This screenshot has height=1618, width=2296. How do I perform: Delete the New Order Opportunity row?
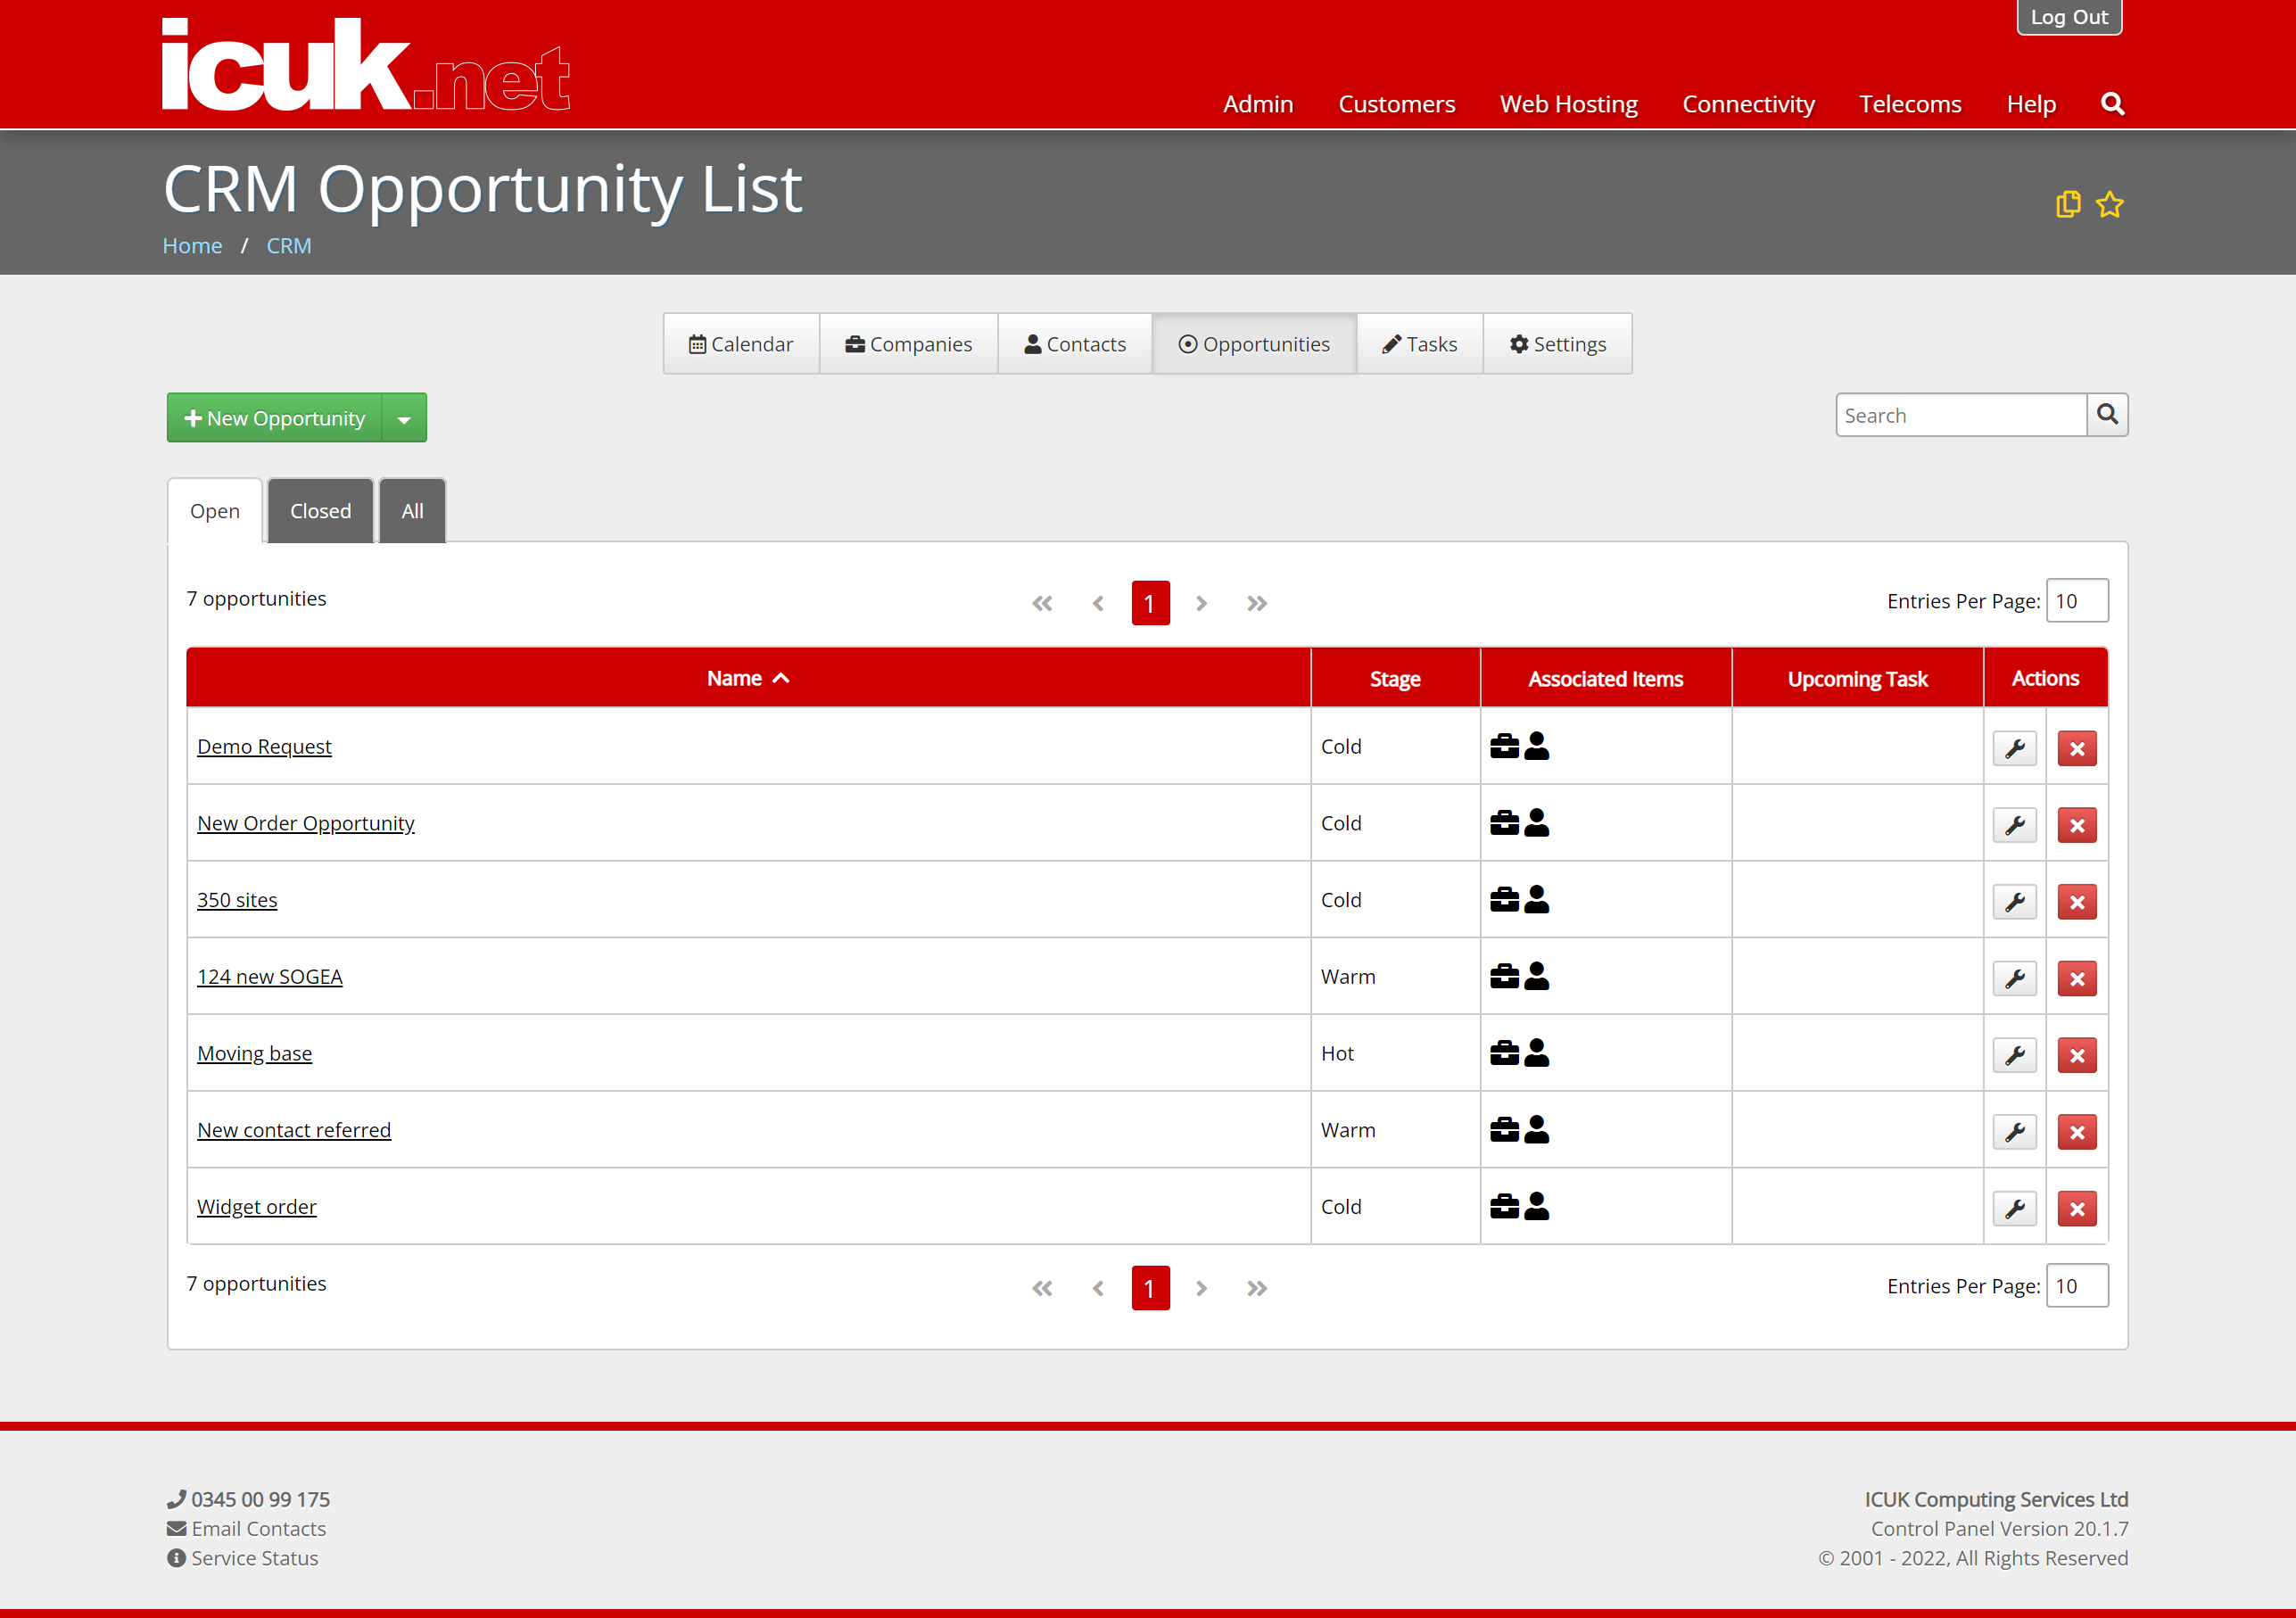pos(2077,826)
